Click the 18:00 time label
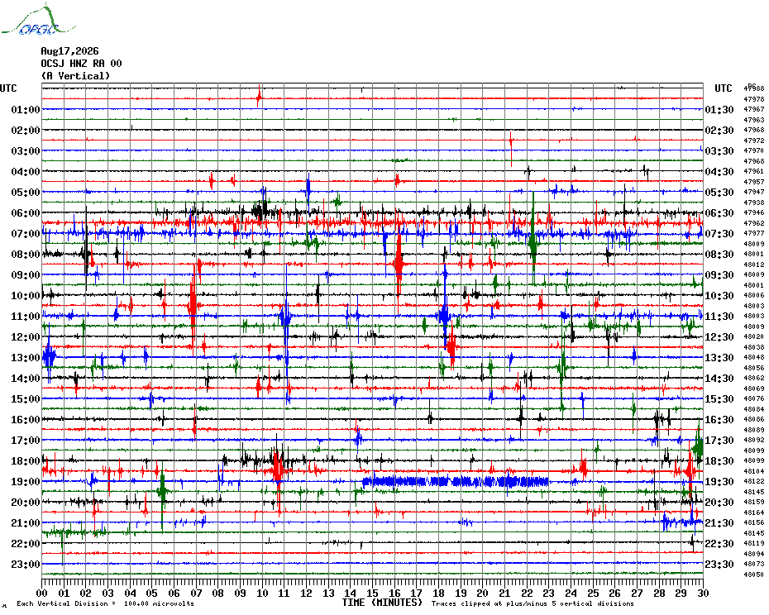 [x=26, y=461]
